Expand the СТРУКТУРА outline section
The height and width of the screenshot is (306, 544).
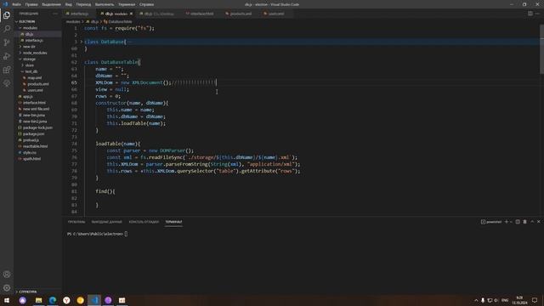28,292
